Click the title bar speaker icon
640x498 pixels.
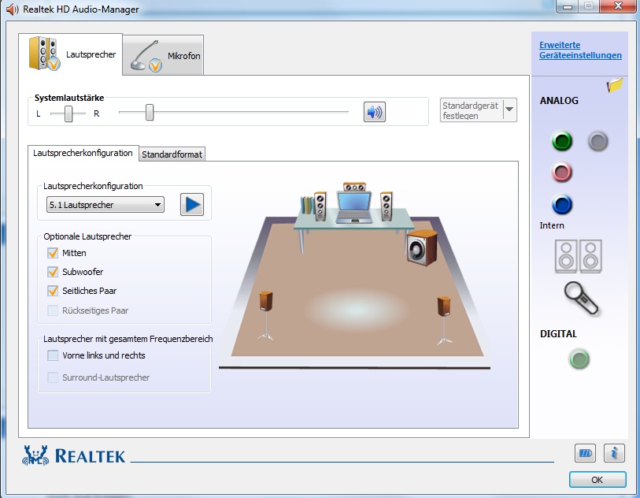pos(13,9)
